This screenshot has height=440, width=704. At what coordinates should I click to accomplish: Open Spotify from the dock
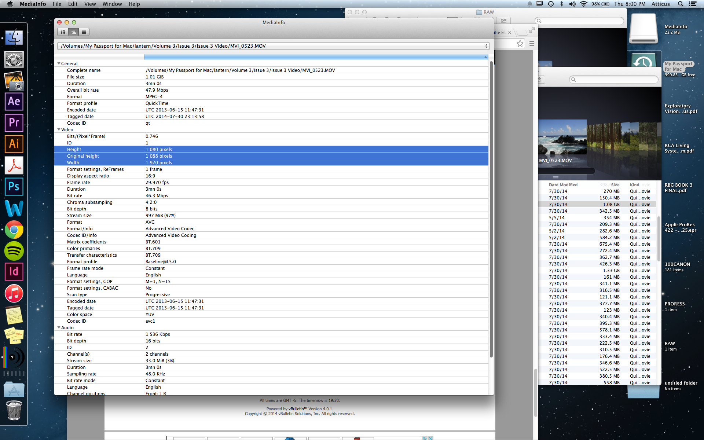pyautogui.click(x=14, y=251)
